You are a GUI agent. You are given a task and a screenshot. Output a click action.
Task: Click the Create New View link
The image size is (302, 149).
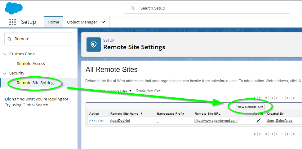point(148,91)
